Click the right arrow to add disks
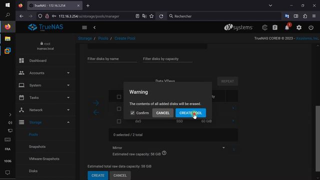Image resolution: width=320 pixels, height=180 pixels. pos(96,103)
